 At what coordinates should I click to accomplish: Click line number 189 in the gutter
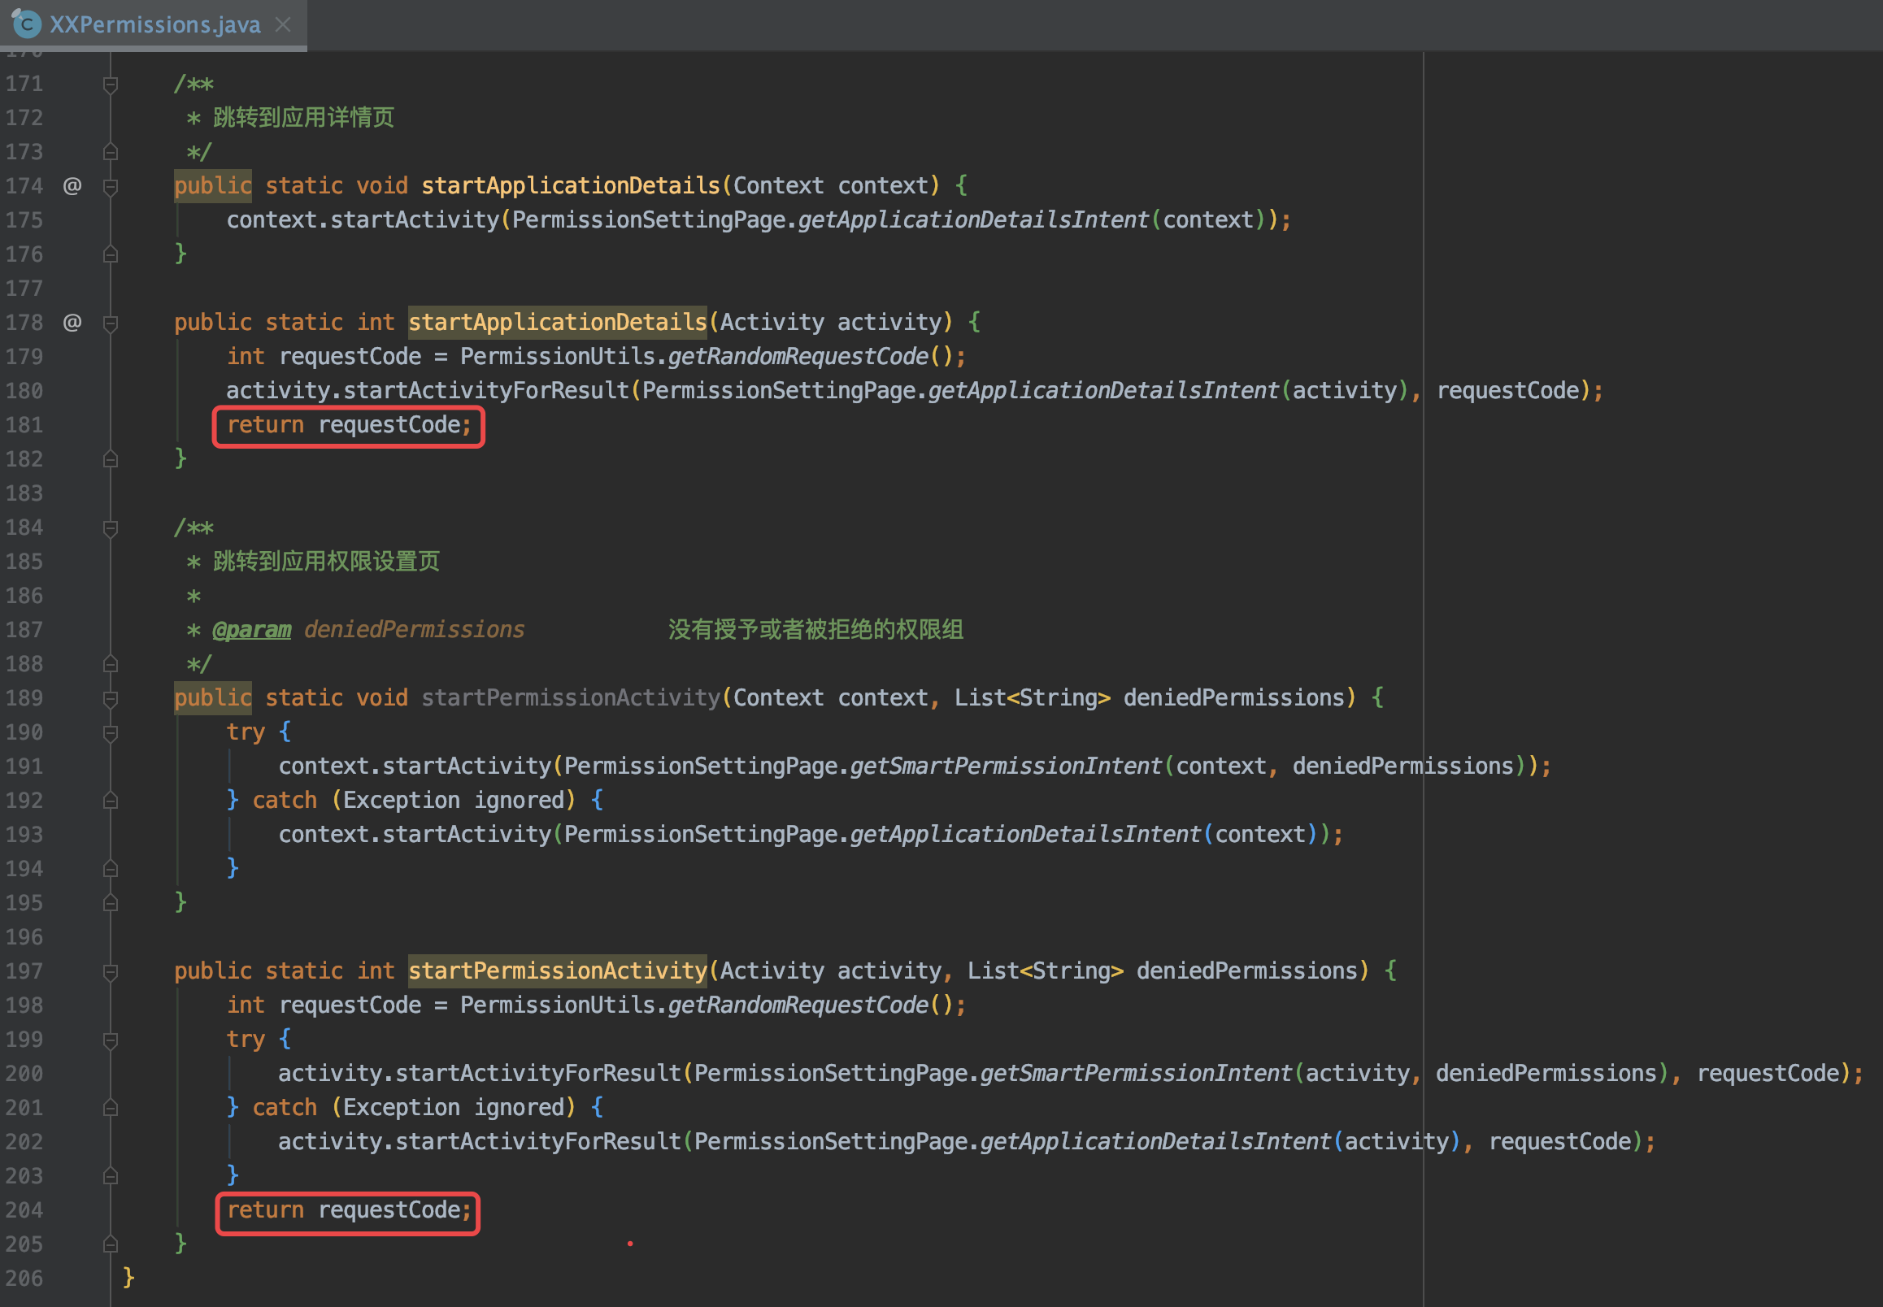(x=24, y=697)
